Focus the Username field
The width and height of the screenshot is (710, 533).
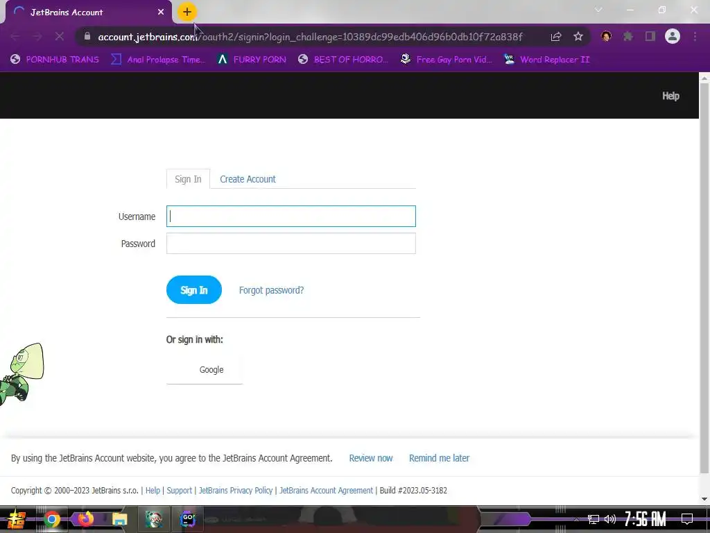point(291,217)
